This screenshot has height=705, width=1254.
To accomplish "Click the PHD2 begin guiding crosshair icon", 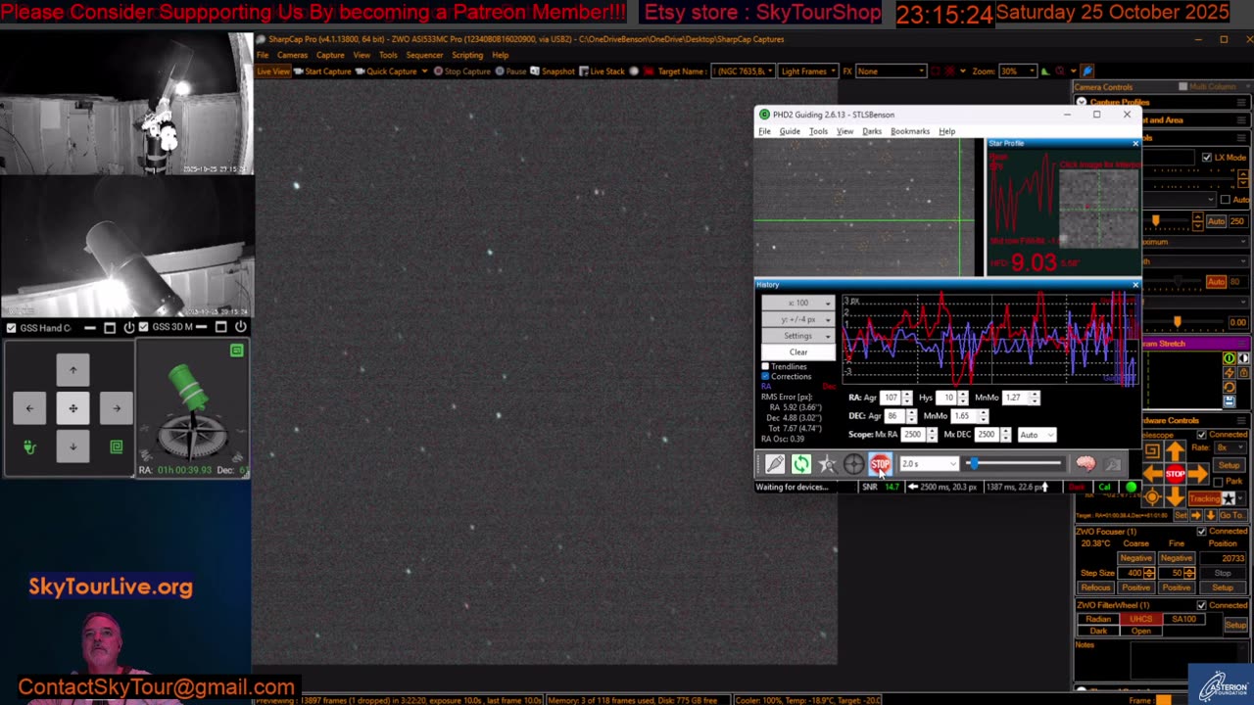I will pyautogui.click(x=853, y=464).
